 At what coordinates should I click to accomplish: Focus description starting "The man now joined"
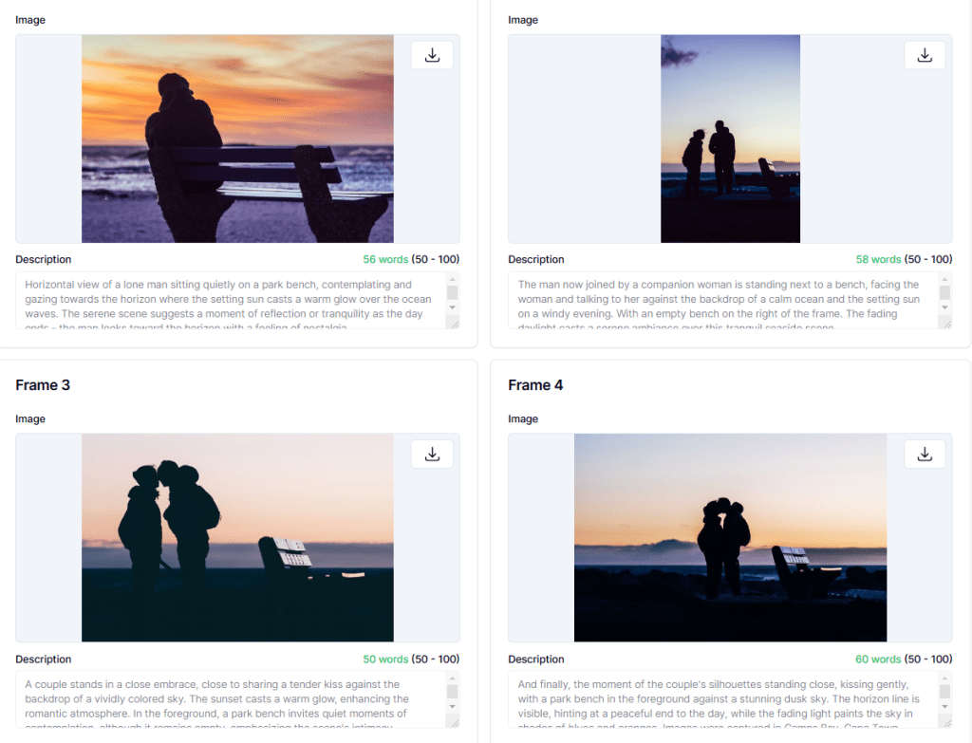[x=721, y=300]
